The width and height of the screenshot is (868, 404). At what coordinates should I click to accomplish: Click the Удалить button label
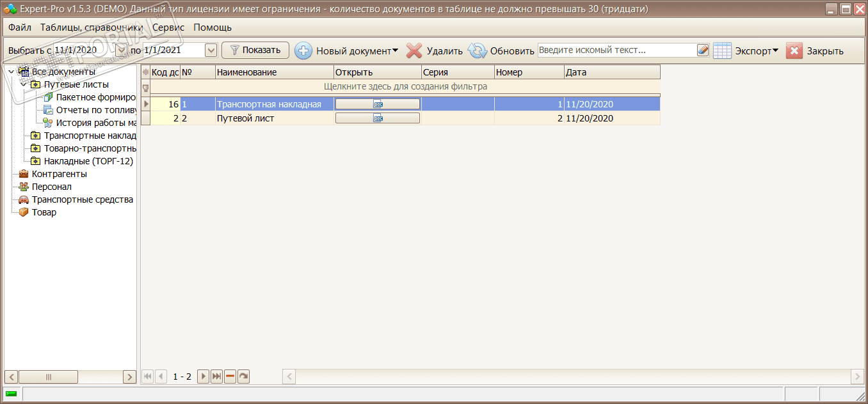[444, 51]
